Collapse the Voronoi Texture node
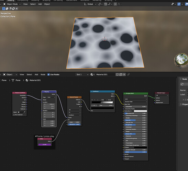The image size is (188, 171). pos(69,97)
